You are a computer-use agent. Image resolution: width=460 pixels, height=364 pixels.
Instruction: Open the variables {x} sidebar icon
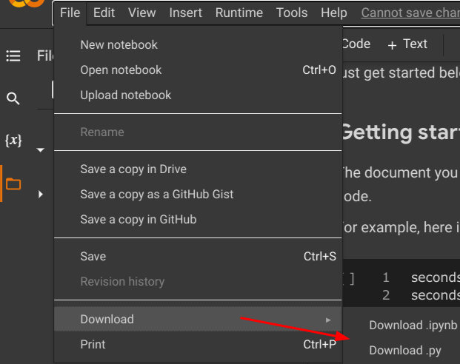(x=13, y=141)
